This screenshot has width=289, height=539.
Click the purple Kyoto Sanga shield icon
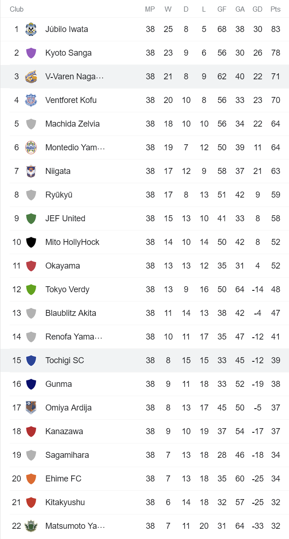pos(31,53)
